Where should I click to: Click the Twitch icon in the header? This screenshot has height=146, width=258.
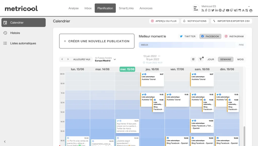232,10
